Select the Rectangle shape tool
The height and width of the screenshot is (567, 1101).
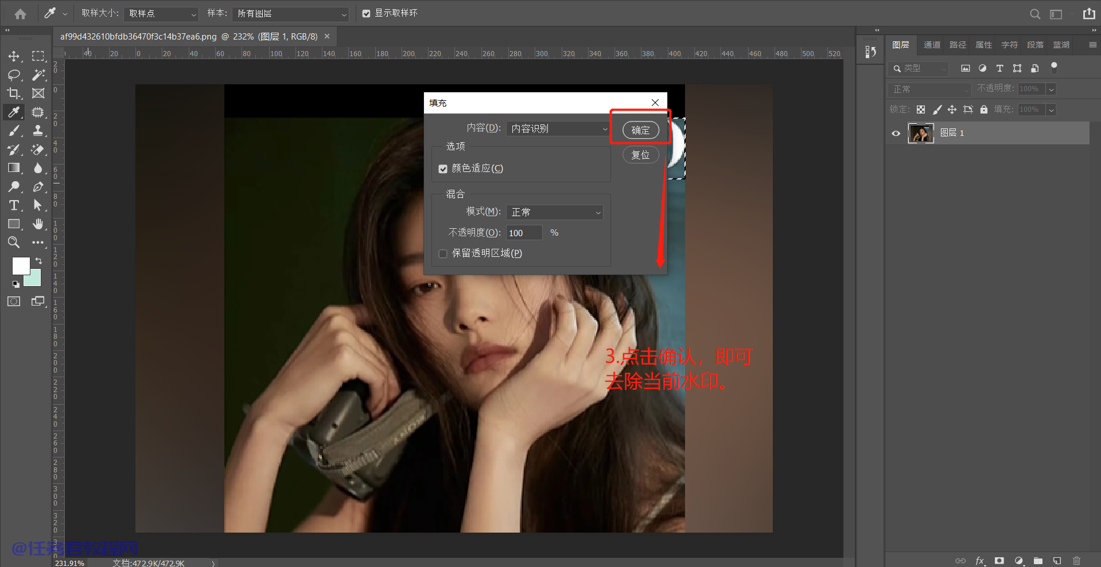pos(14,224)
